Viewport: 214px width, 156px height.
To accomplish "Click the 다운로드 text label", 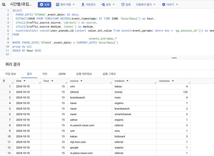I will (x=91, y=5).
